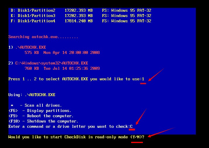The height and width of the screenshot is (148, 209).
Task: Click the '* - Scan all drives' option
Action: point(36,106)
